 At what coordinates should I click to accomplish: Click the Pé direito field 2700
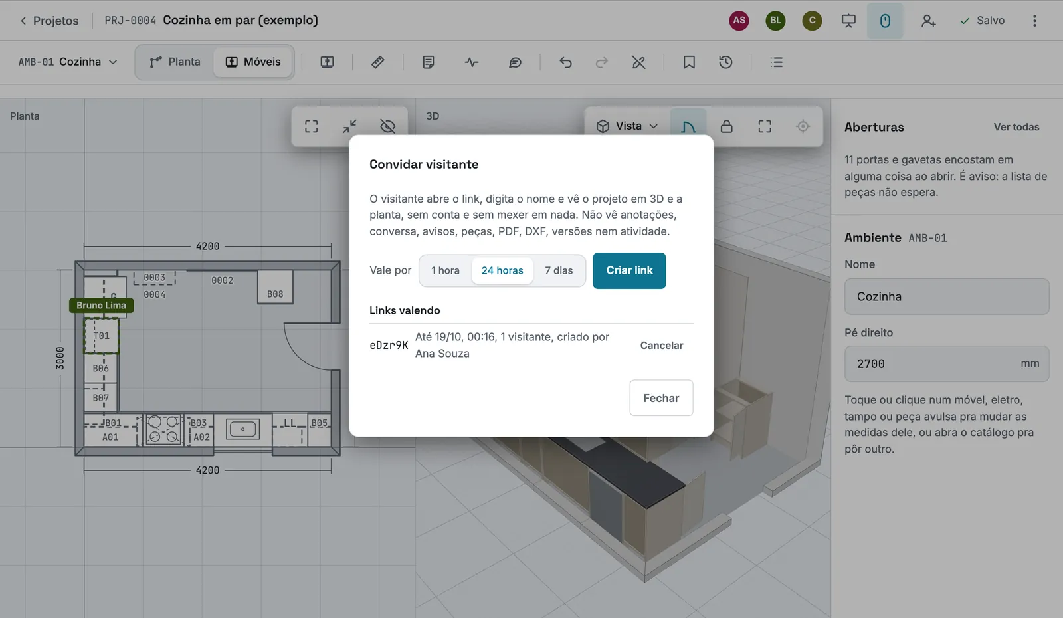point(947,363)
